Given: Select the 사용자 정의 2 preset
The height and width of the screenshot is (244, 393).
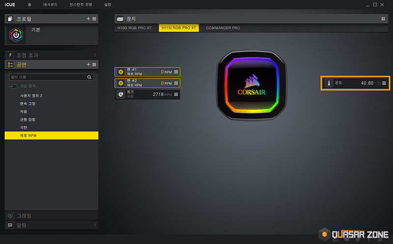Looking at the screenshot, I should point(52,96).
